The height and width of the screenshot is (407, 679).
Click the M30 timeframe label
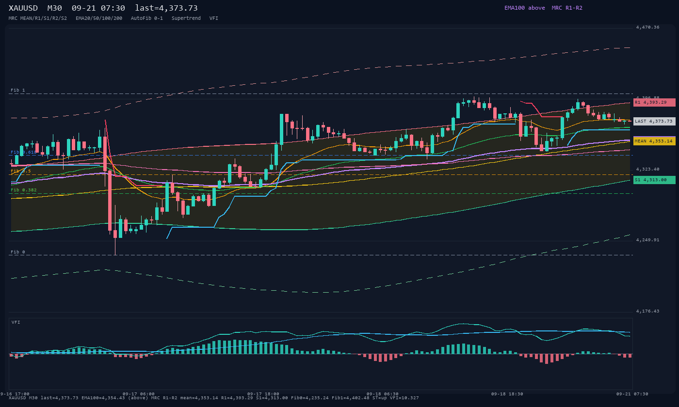[x=55, y=8]
